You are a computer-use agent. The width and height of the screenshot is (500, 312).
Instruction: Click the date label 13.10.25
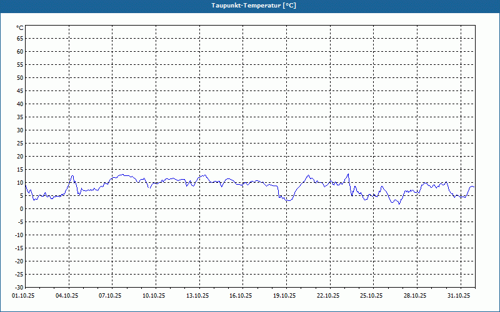click(x=197, y=296)
